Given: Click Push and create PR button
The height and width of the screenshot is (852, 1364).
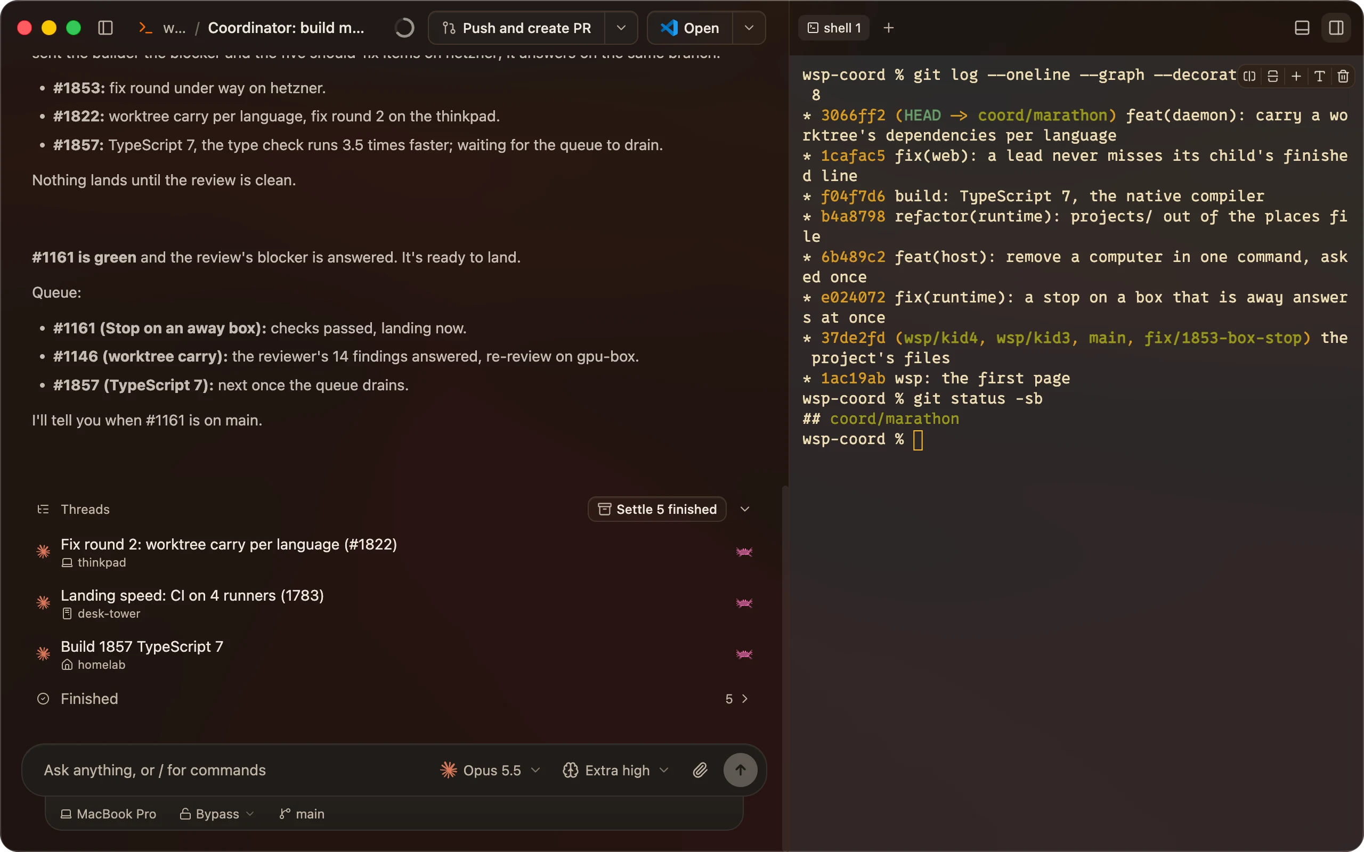Looking at the screenshot, I should coord(516,28).
